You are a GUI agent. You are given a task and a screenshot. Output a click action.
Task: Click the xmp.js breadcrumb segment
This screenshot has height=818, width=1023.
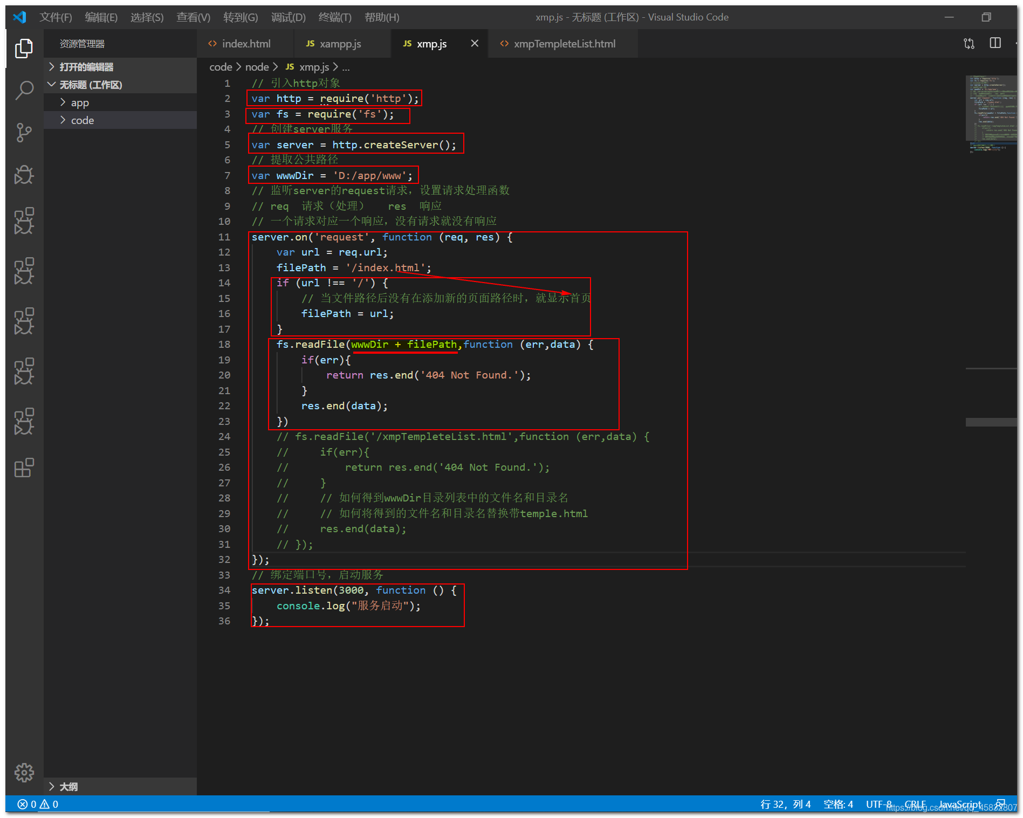point(307,67)
